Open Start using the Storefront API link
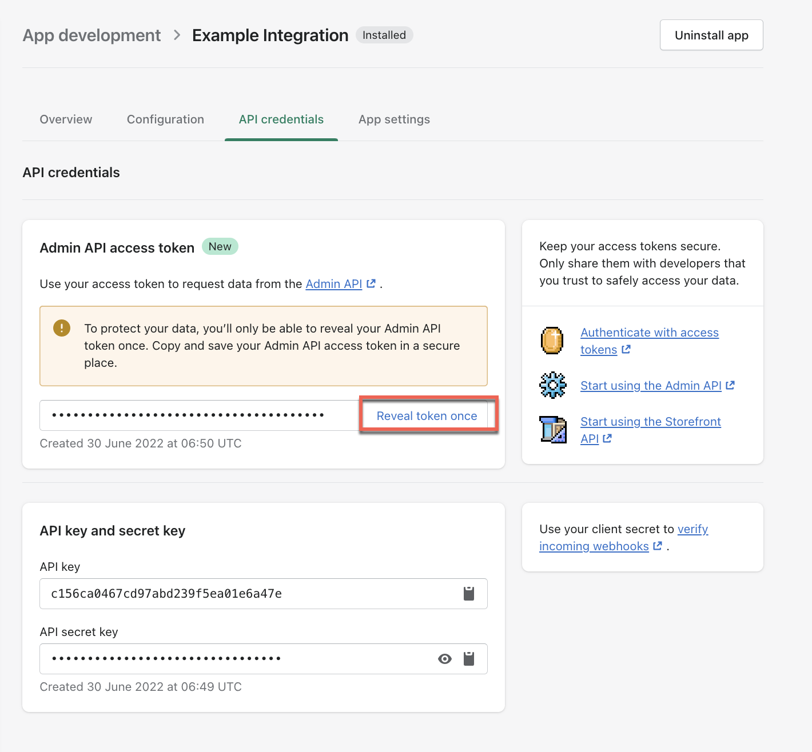Image resolution: width=812 pixels, height=752 pixels. 651,430
